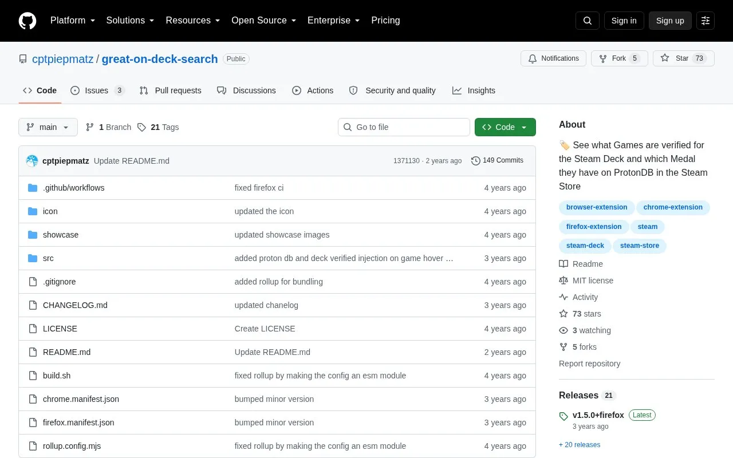Fork the repository
The image size is (733, 458).
620,58
